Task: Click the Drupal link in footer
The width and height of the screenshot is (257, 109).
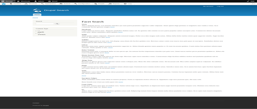Action: 46,105
